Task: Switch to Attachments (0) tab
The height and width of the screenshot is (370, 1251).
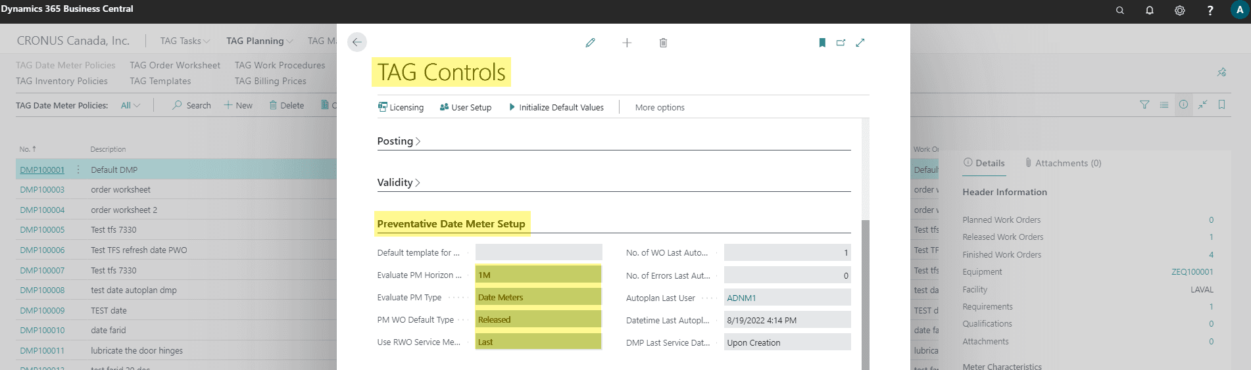Action: tap(1063, 163)
